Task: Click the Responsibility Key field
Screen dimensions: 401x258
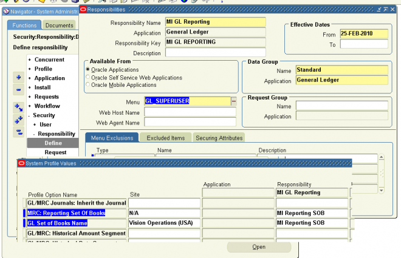Action: coord(216,42)
